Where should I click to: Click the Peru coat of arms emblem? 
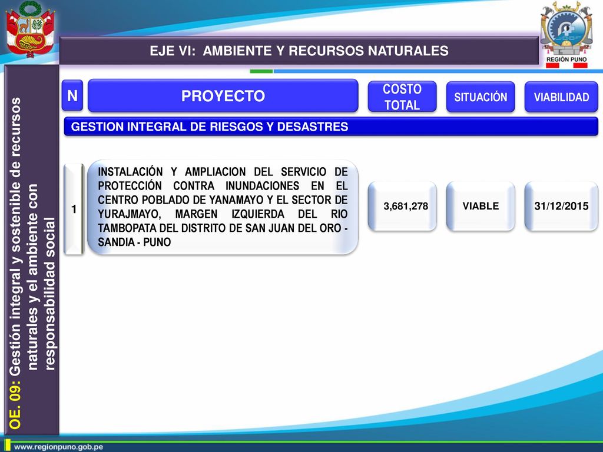coord(31,29)
